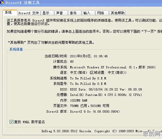This screenshot has height=139, width=162.
Task: Switch to the 系统 tab
Action: pyautogui.click(x=10, y=13)
